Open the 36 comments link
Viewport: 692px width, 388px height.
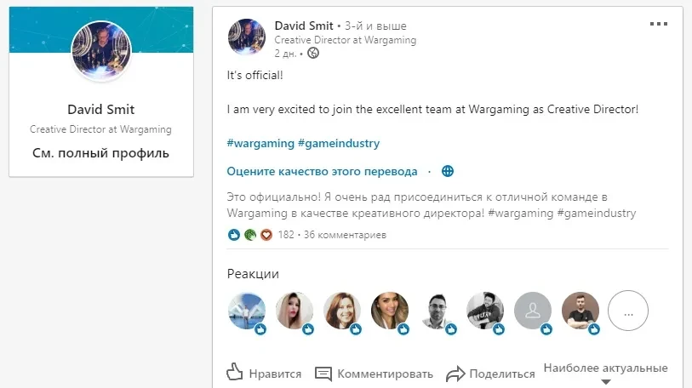coord(345,234)
